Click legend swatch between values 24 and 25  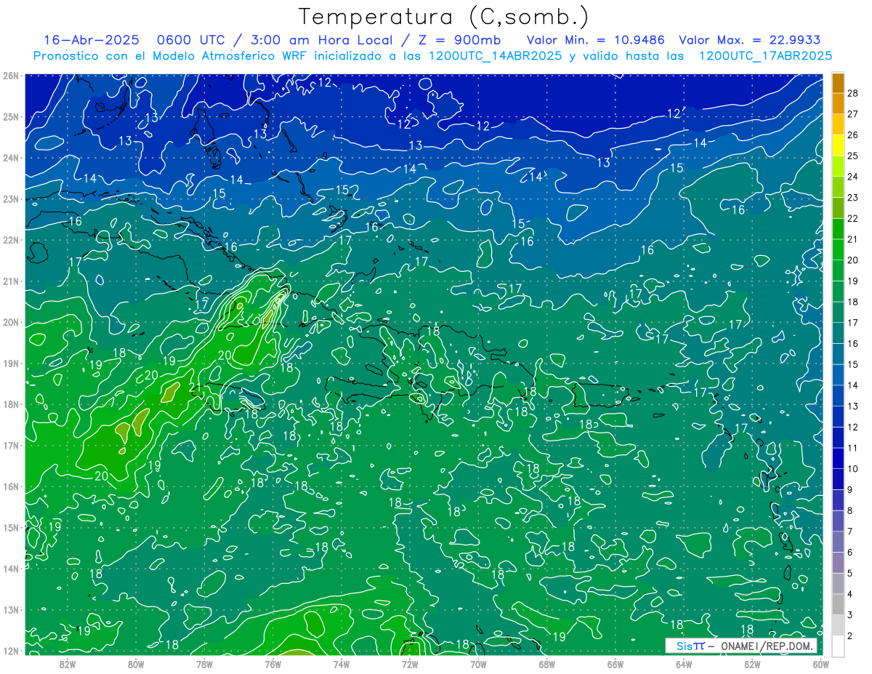pyautogui.click(x=838, y=167)
